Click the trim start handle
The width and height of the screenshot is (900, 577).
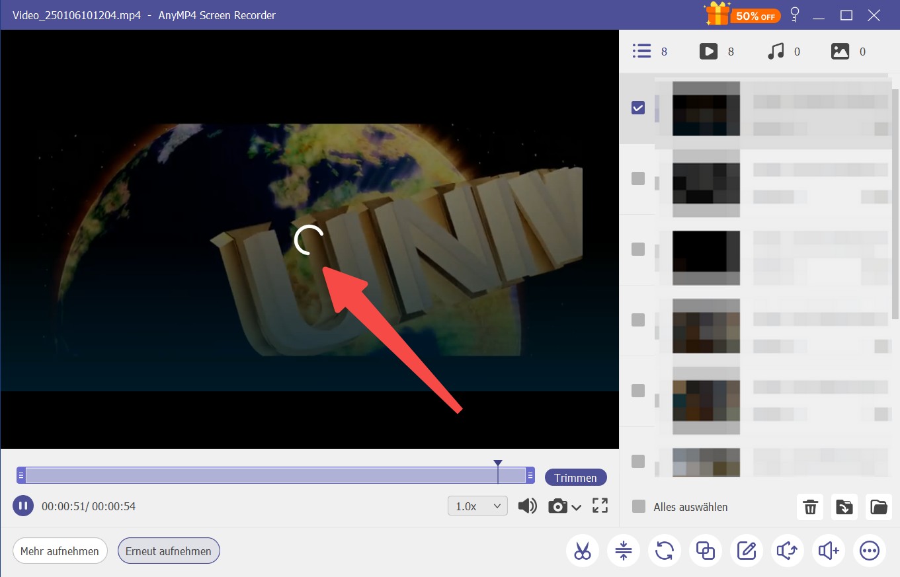(x=21, y=475)
